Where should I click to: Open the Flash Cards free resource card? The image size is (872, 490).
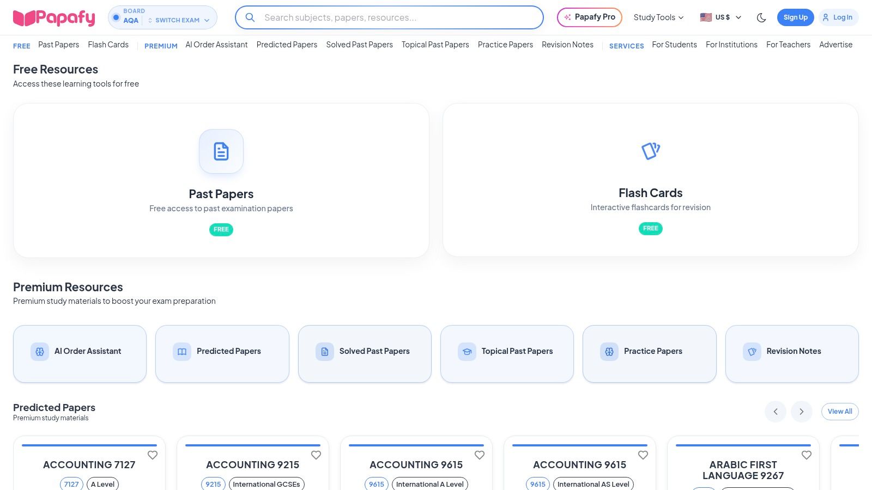tap(651, 180)
